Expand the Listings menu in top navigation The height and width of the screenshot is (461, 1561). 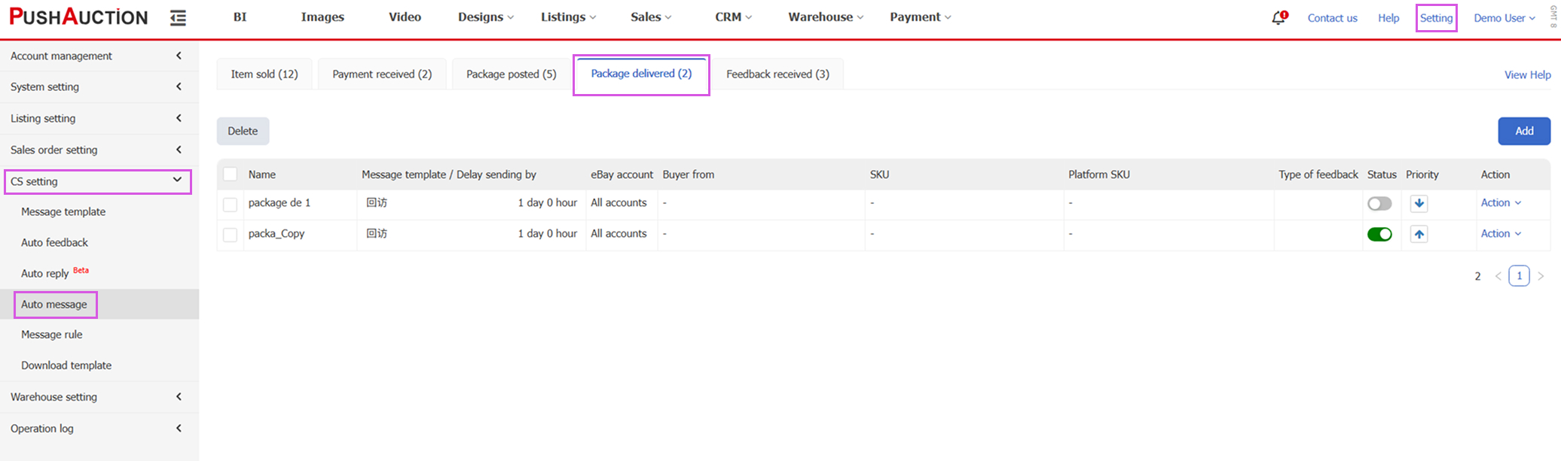point(568,17)
